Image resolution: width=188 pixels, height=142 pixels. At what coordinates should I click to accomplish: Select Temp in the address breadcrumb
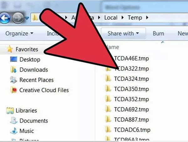[x=135, y=18]
